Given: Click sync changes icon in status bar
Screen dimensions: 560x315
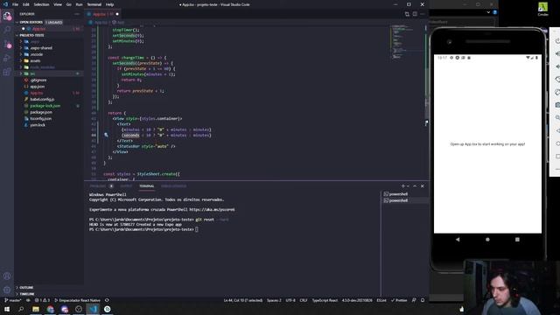Looking at the screenshot, I should coord(107,300).
